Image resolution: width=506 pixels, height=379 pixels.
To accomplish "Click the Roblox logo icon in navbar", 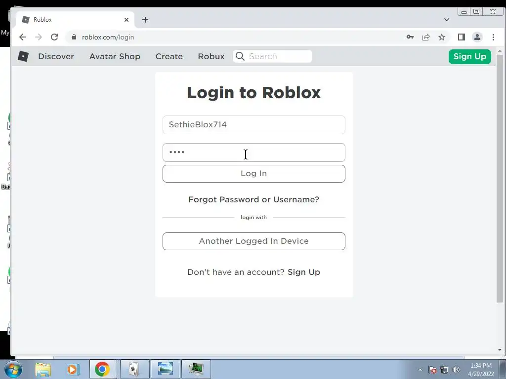I will click(x=23, y=56).
